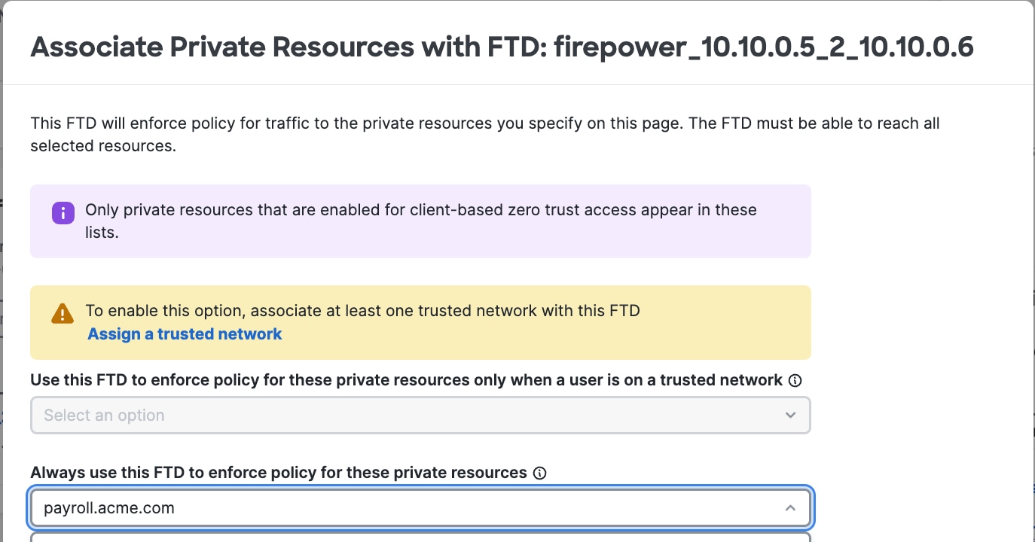Click the Use this FTD trusted network label

click(x=406, y=380)
